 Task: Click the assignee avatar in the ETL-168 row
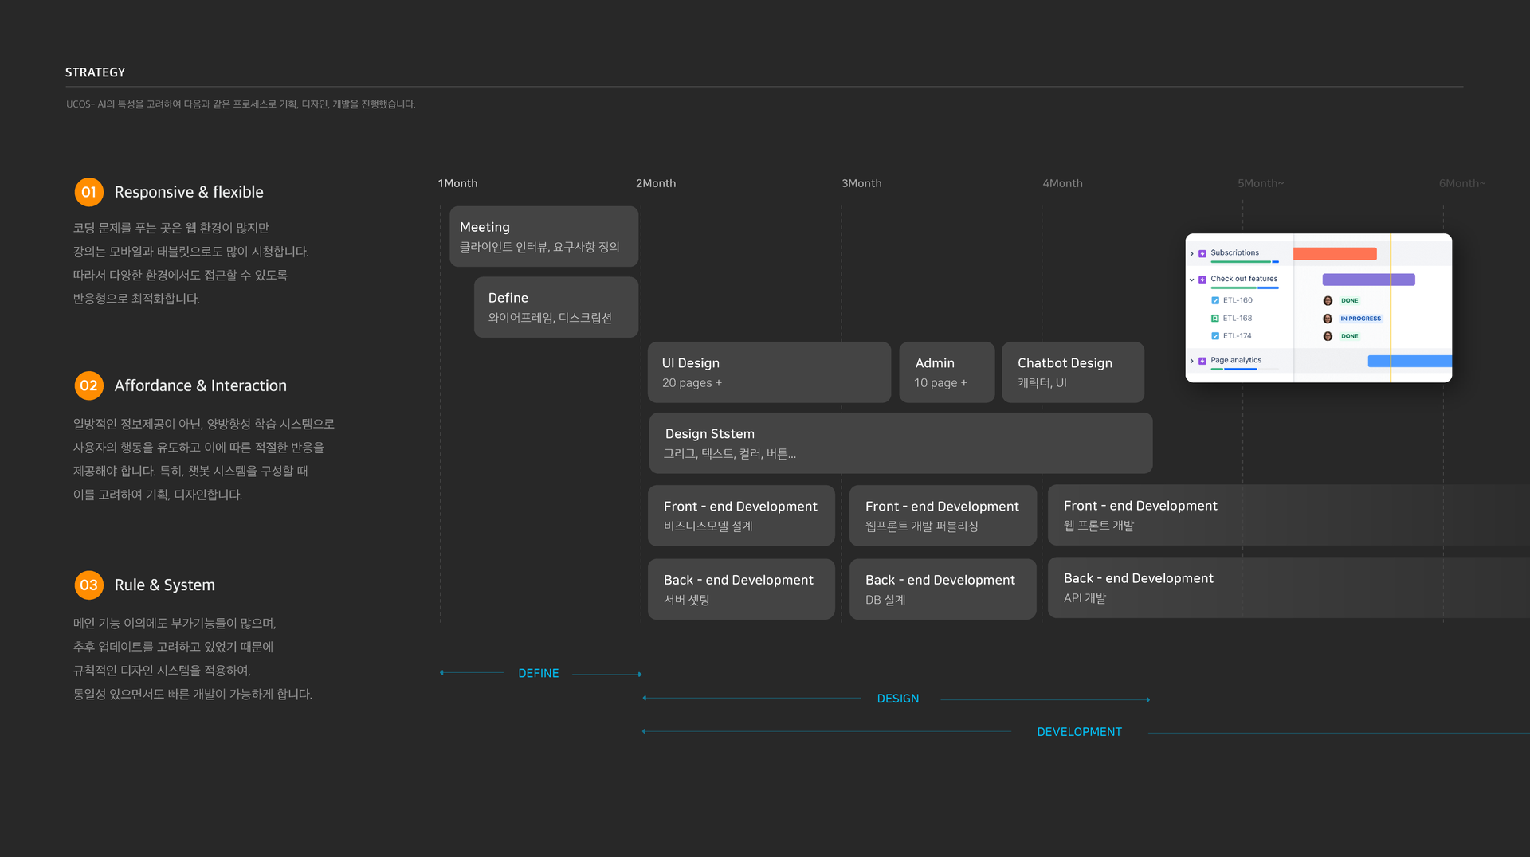pos(1328,318)
